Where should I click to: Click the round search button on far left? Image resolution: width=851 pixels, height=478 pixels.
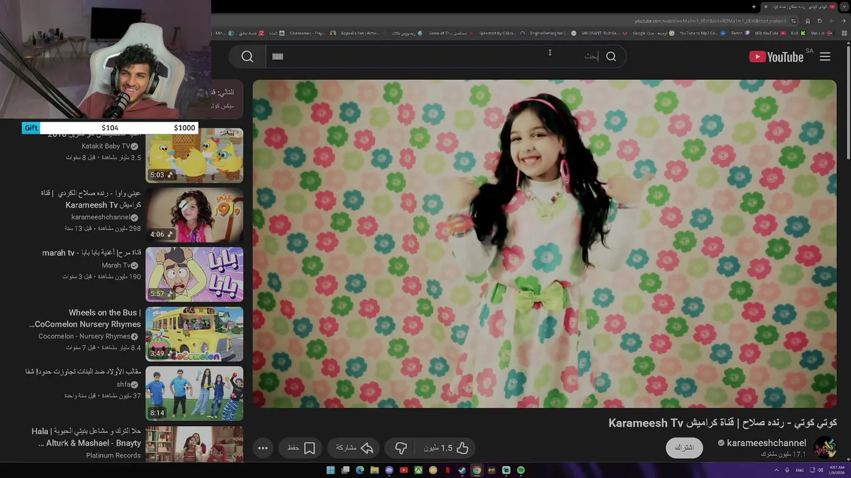pyautogui.click(x=247, y=57)
